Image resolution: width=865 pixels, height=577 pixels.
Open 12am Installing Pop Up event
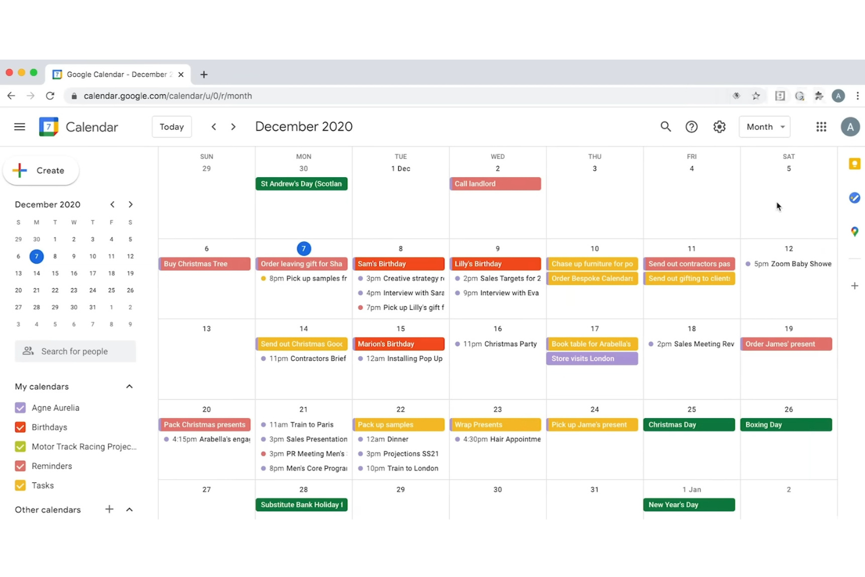(400, 358)
